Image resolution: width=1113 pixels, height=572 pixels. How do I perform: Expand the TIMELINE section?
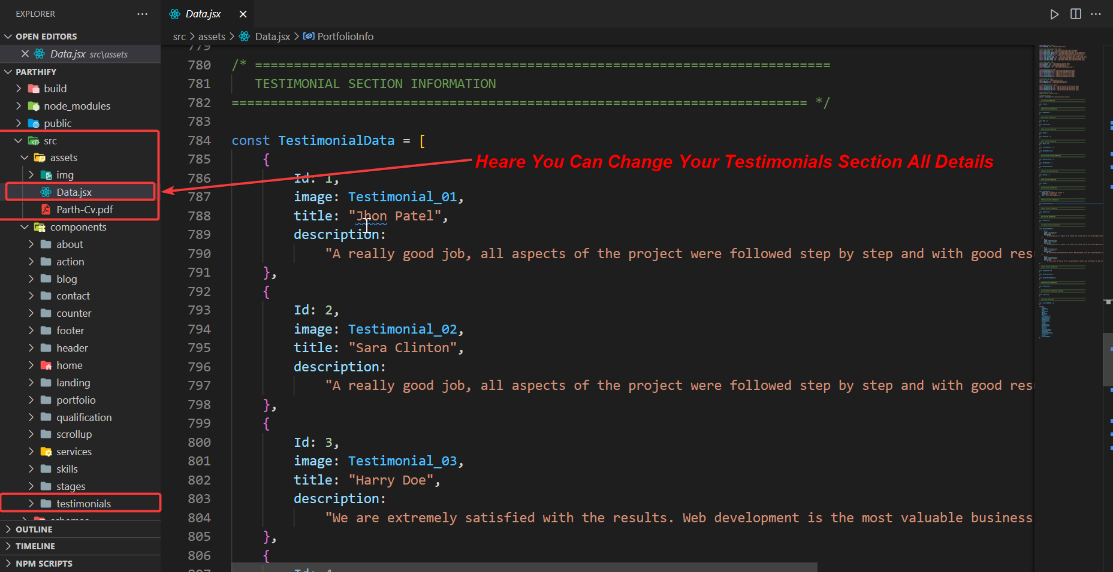click(x=35, y=546)
